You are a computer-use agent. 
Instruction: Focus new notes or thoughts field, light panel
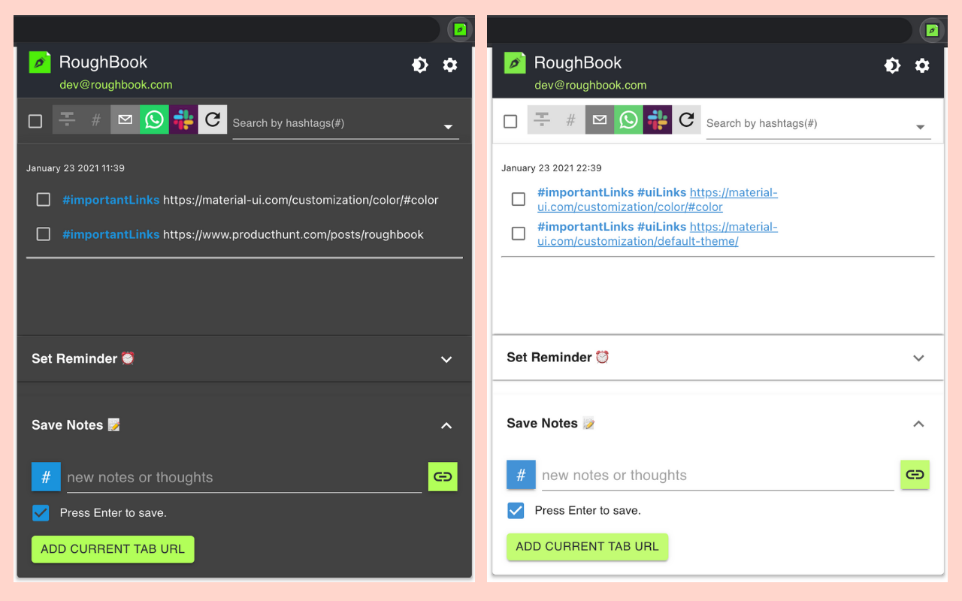point(718,476)
